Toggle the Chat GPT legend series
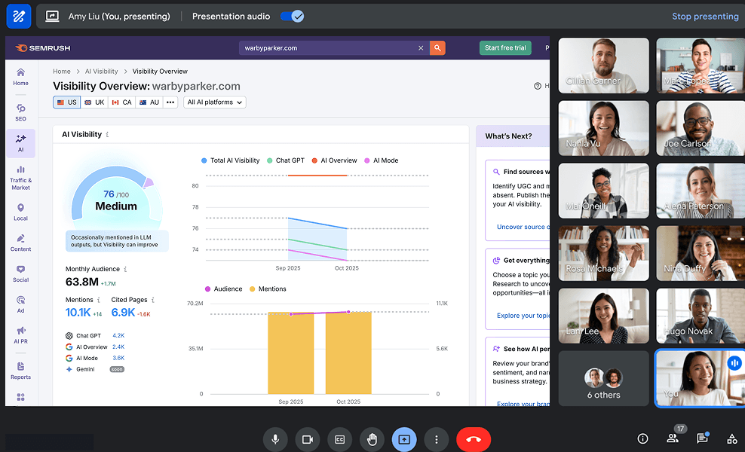Screen dimensions: 745x452 [x=285, y=160]
